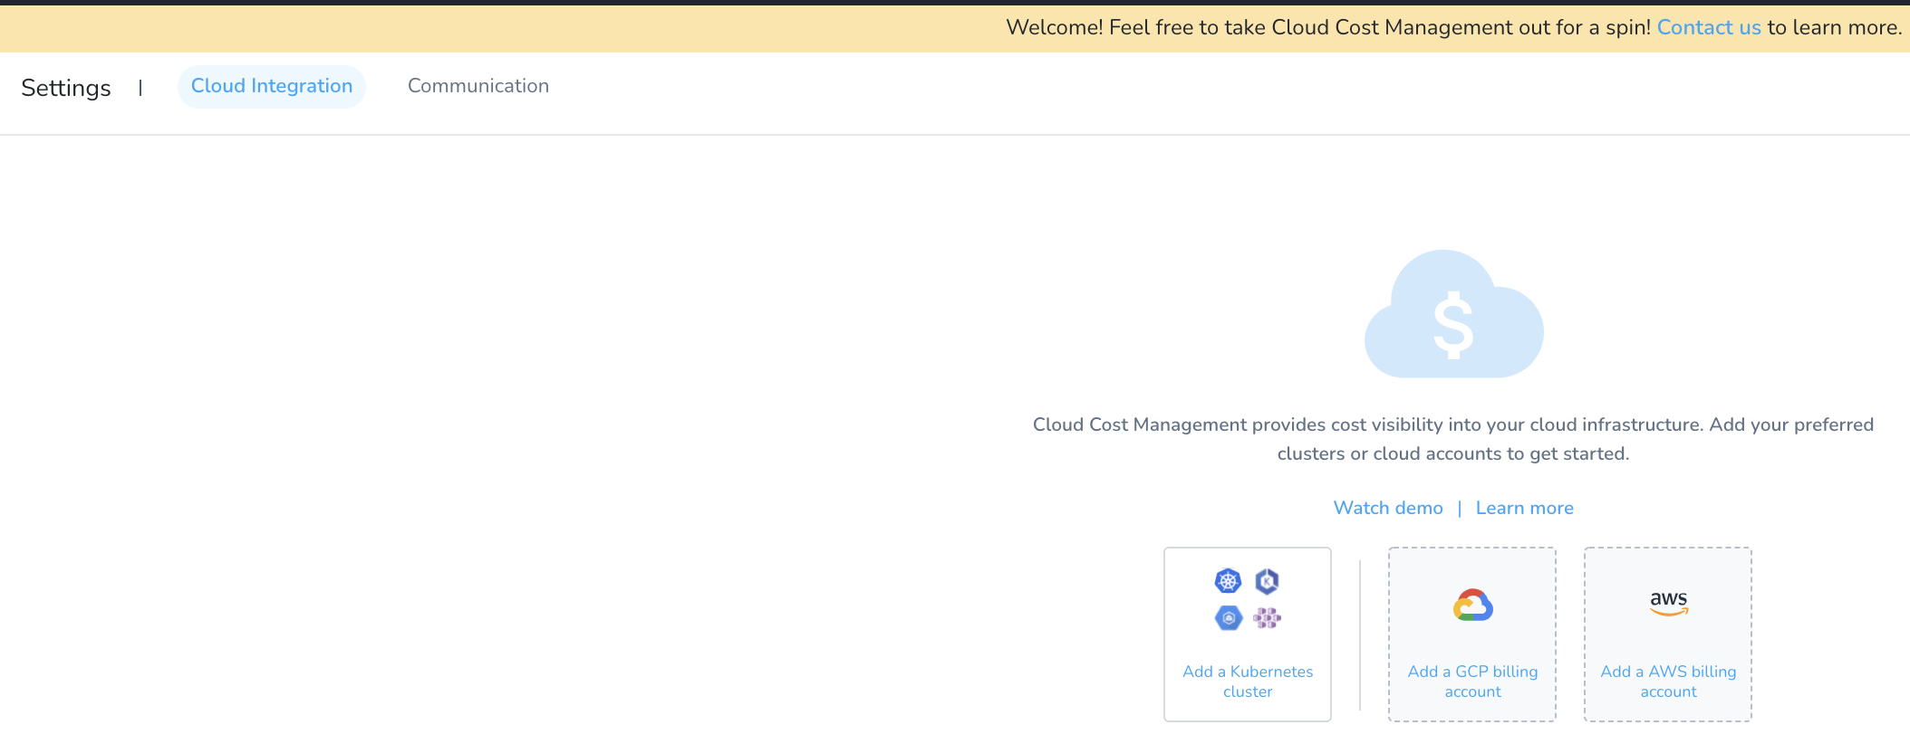Click the Kubernetes wheel logo icon

(x=1228, y=581)
